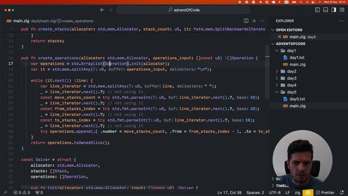Select language mode zig in the status bar
348x196 pixels.
click(x=297, y=192)
